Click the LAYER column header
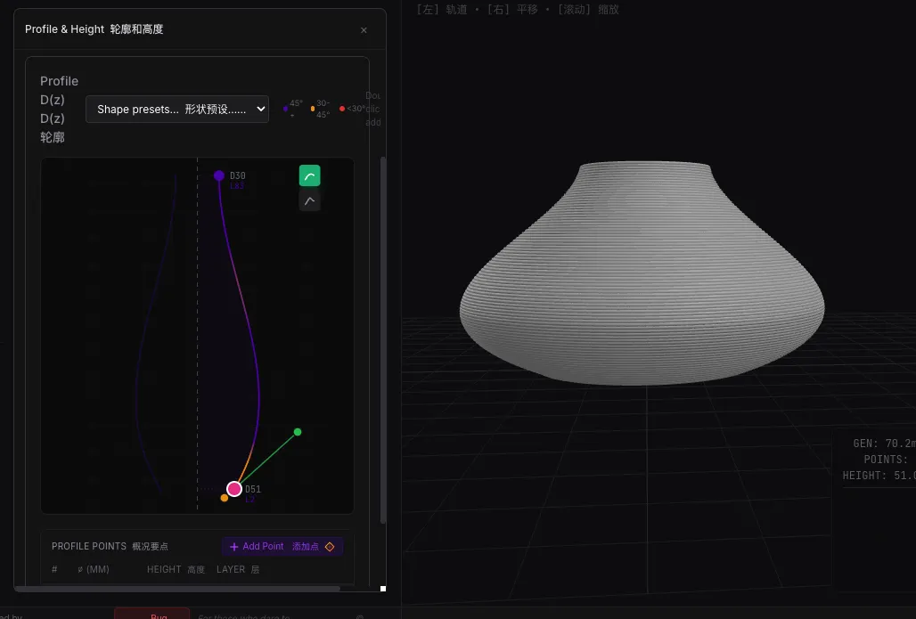The image size is (916, 619). (237, 569)
